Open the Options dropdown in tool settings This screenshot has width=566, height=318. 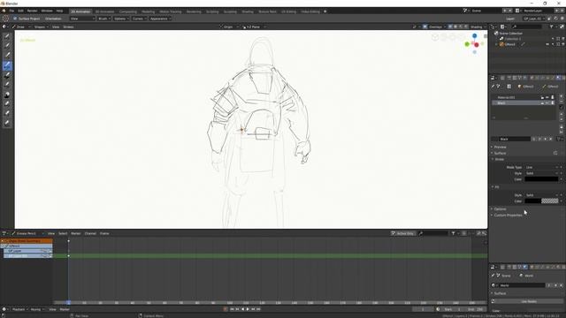tap(121, 19)
